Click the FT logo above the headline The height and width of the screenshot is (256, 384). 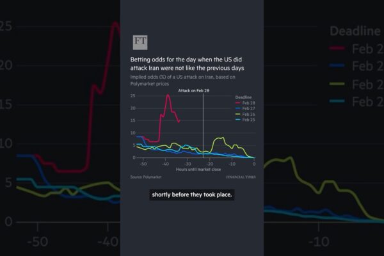pos(140,43)
